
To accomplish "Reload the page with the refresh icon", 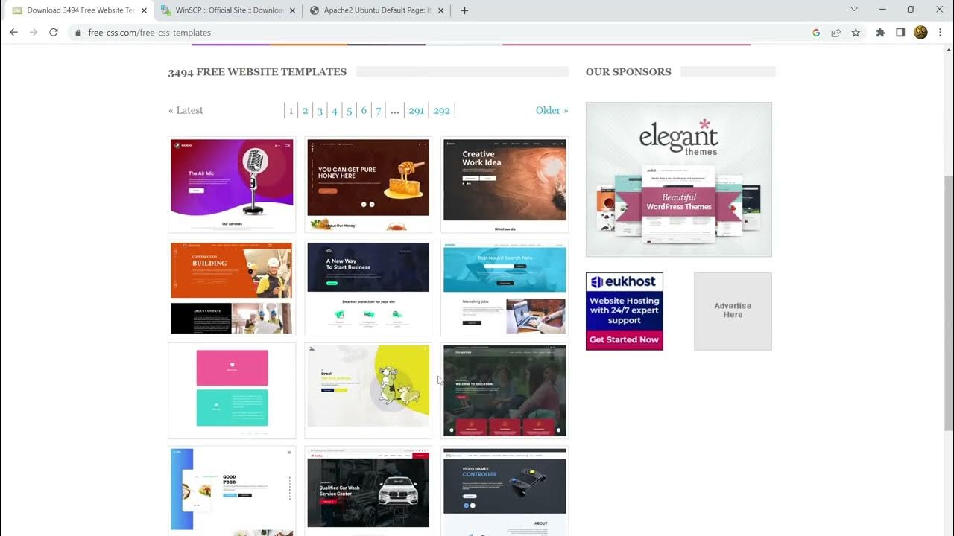I will point(54,33).
